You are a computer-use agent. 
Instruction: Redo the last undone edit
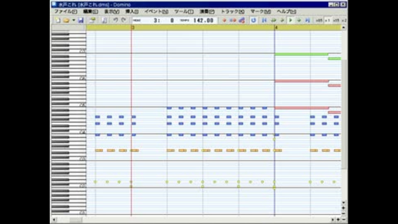tap(124, 20)
